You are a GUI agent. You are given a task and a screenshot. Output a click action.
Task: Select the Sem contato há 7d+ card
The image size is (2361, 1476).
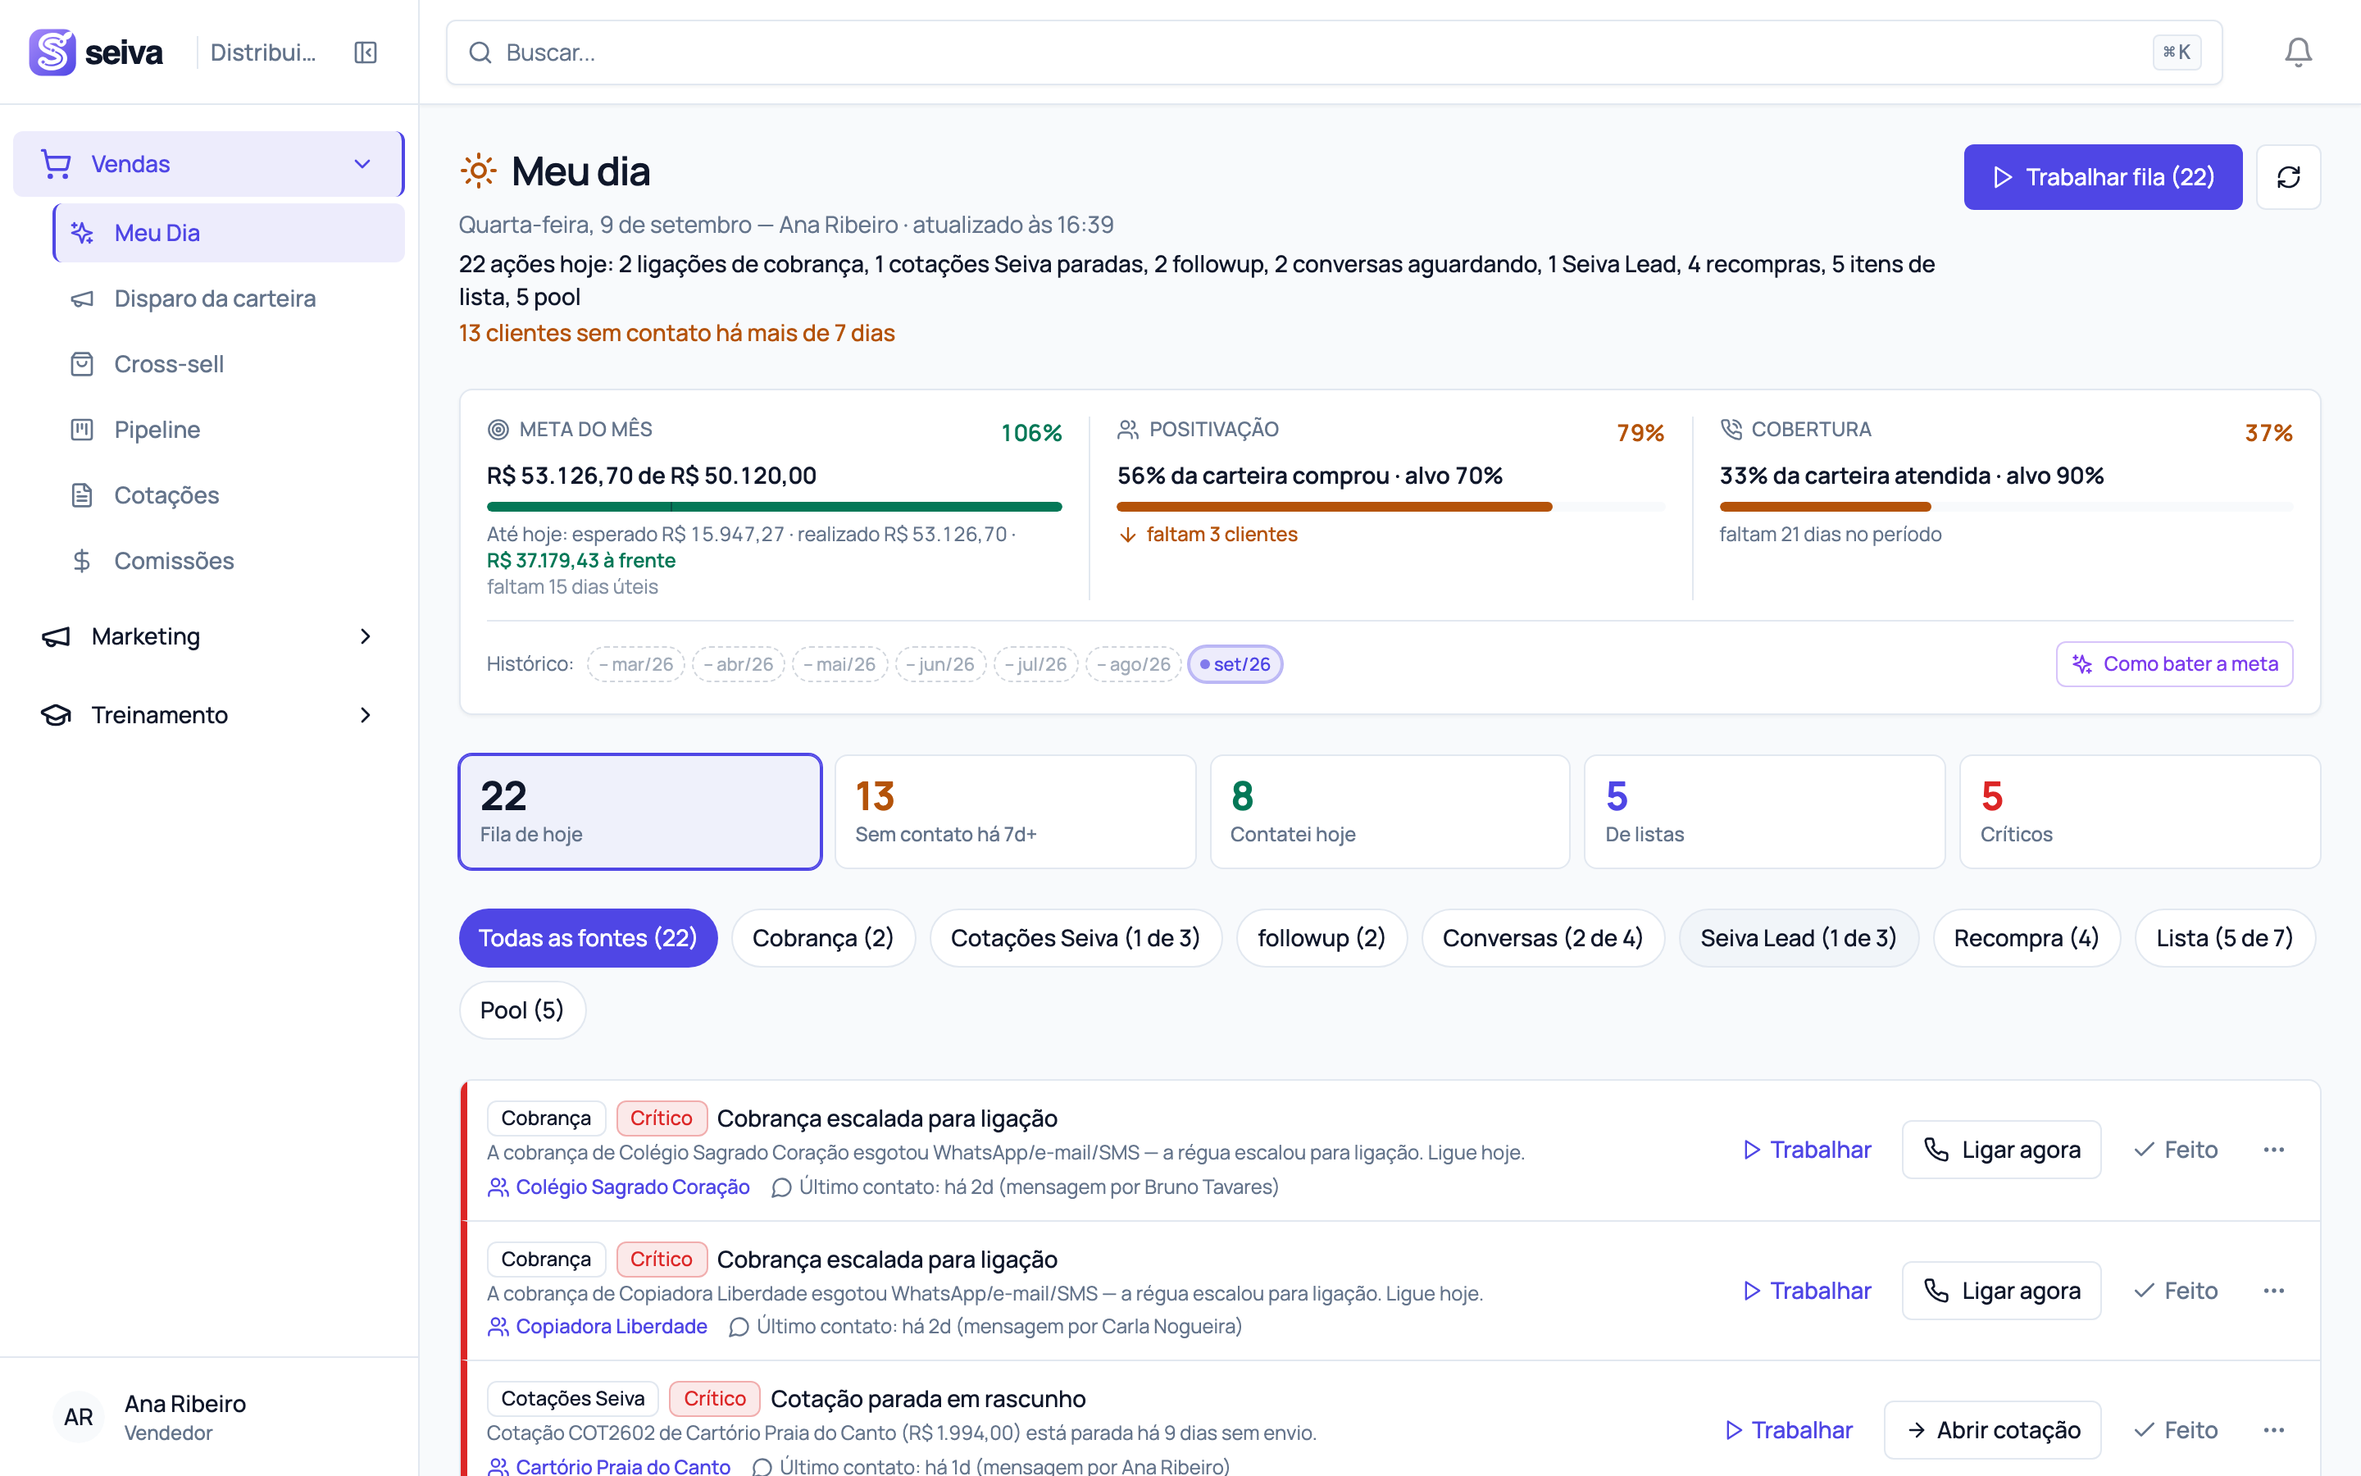[x=1015, y=811]
